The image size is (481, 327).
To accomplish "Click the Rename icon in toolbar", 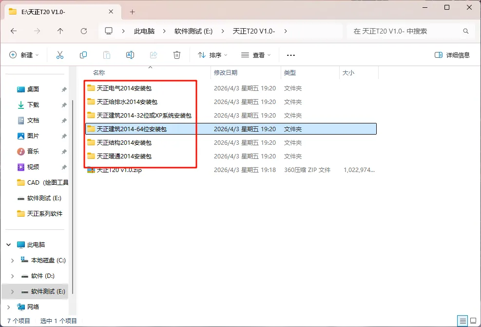I will [130, 55].
